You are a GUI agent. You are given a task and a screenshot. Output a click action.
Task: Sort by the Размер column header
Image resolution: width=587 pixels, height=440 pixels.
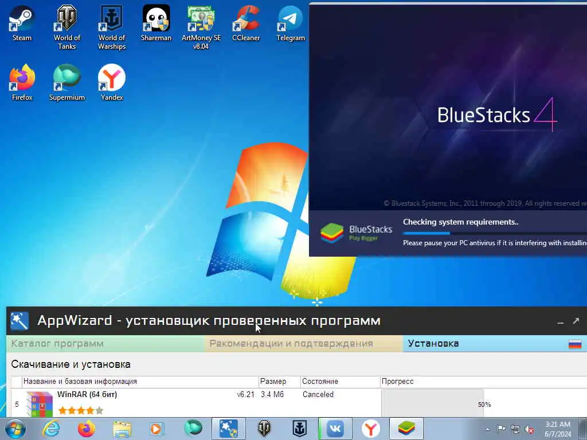[280, 381]
